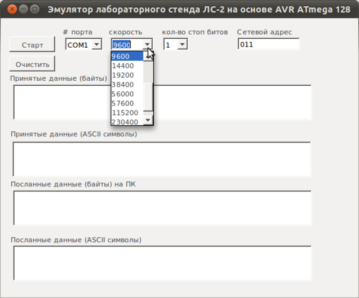
Task: Click the Старт button
Action: coord(32,45)
